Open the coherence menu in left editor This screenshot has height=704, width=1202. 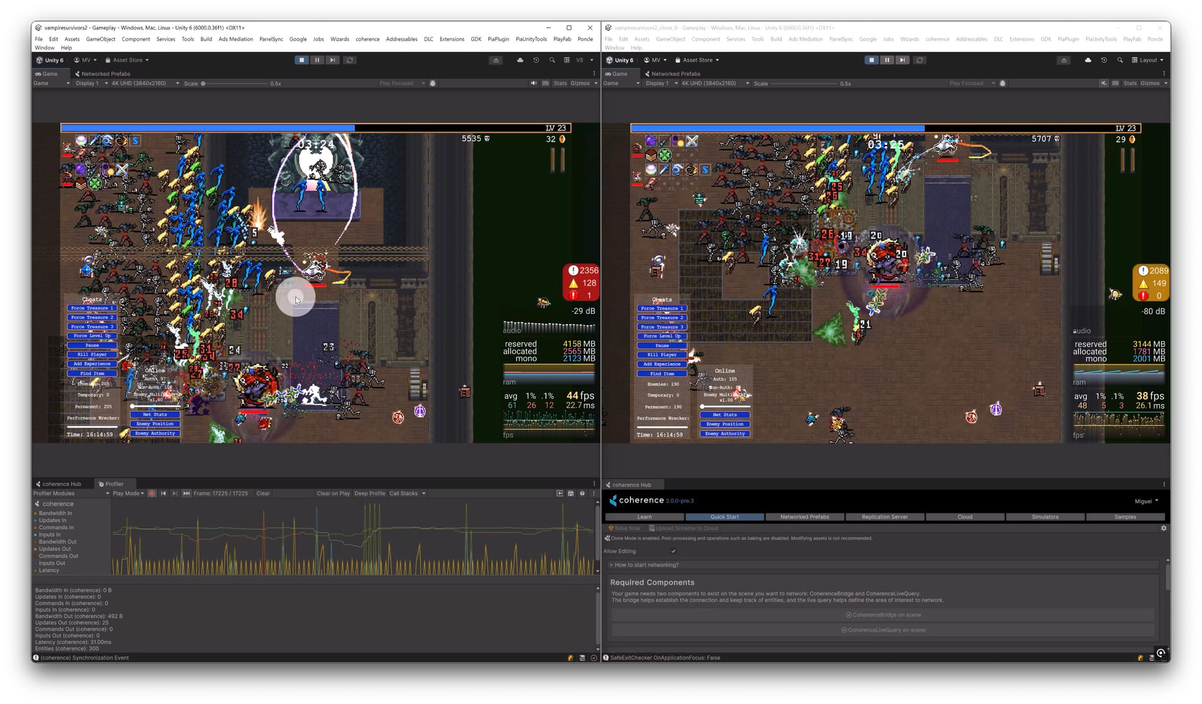point(367,39)
